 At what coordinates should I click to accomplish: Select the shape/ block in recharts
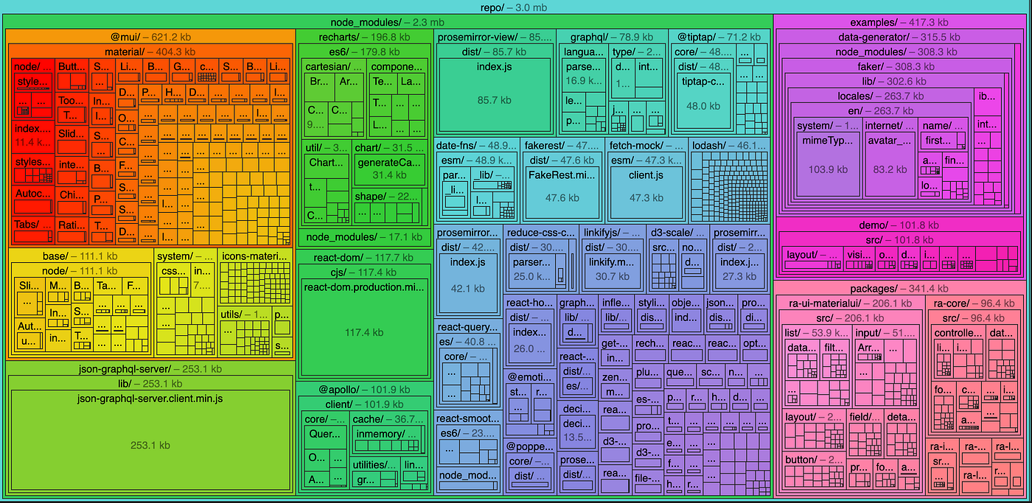pos(388,197)
